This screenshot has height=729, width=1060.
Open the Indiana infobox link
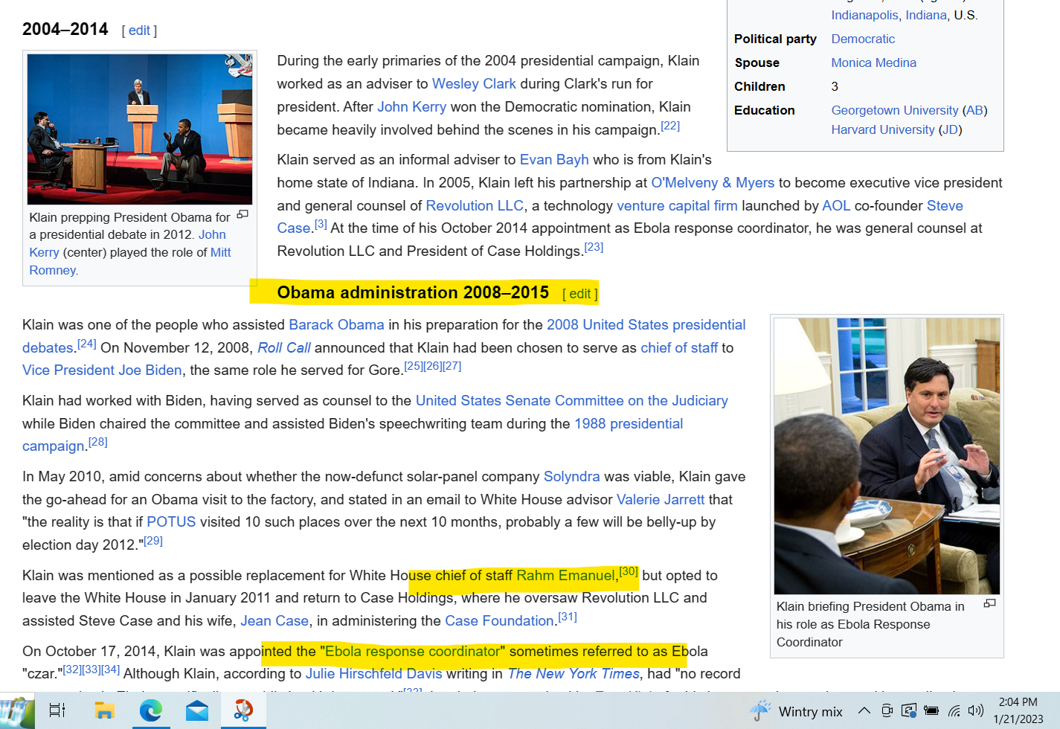click(x=925, y=15)
